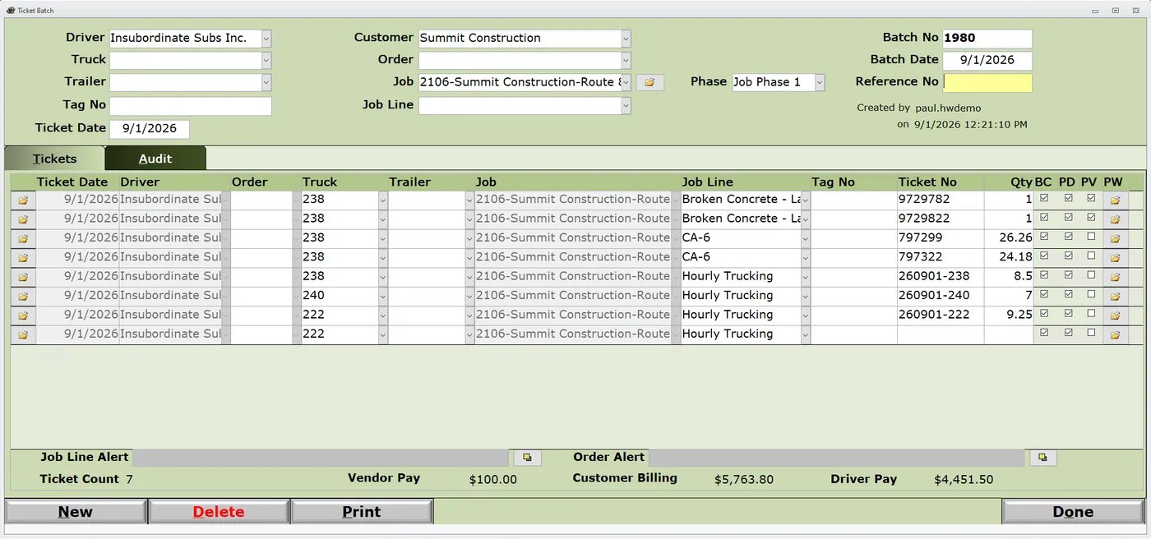The height and width of the screenshot is (539, 1151).
Task: Open PW folder icon for ticket 260901-238
Action: click(x=1116, y=277)
